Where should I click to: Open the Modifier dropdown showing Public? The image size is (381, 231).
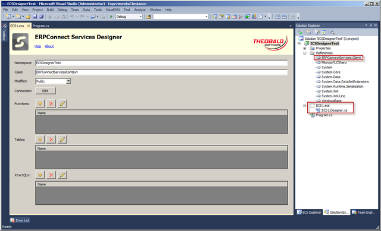click(68, 81)
